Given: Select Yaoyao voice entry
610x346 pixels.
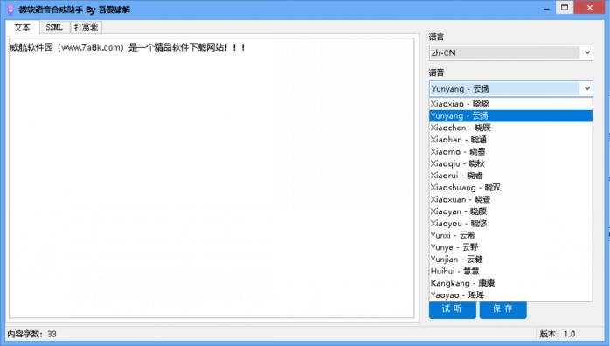Looking at the screenshot, I should pyautogui.click(x=510, y=295).
